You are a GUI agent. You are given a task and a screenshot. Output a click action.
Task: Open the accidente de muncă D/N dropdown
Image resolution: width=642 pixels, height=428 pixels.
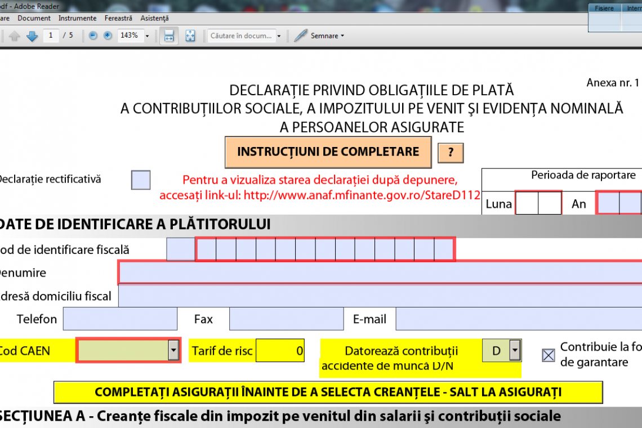click(515, 350)
